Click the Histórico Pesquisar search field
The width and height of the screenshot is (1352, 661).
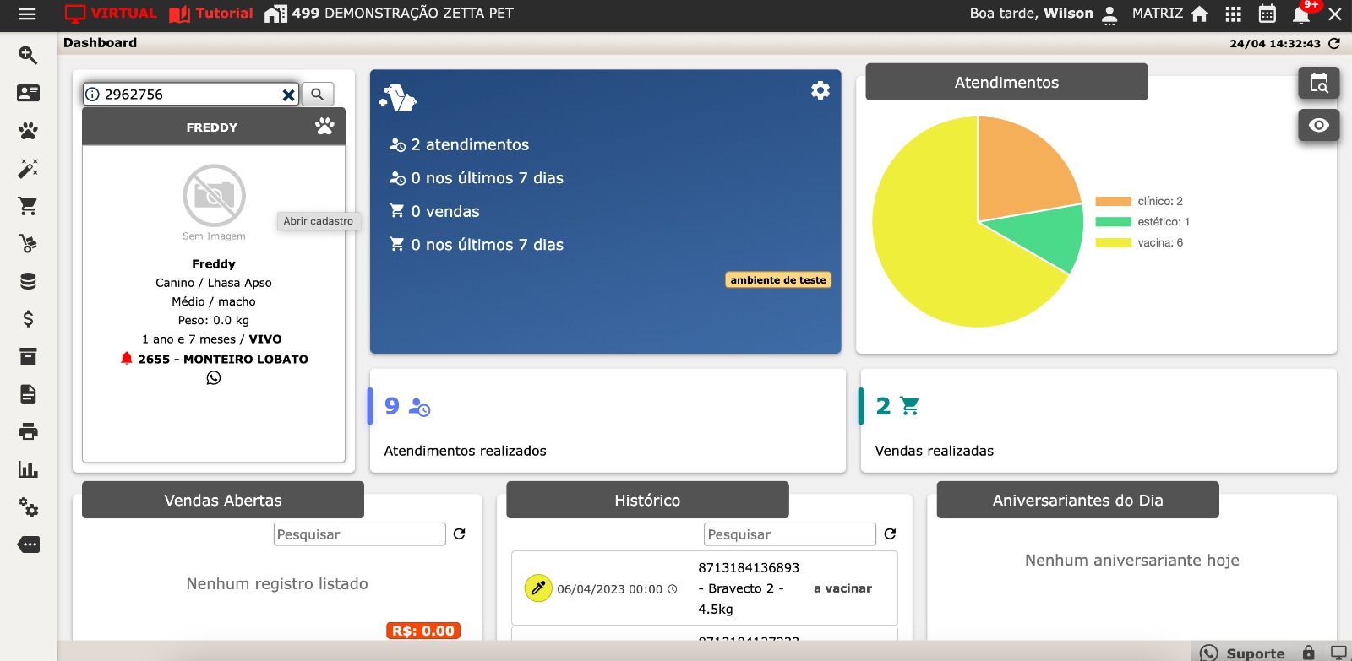click(x=789, y=534)
